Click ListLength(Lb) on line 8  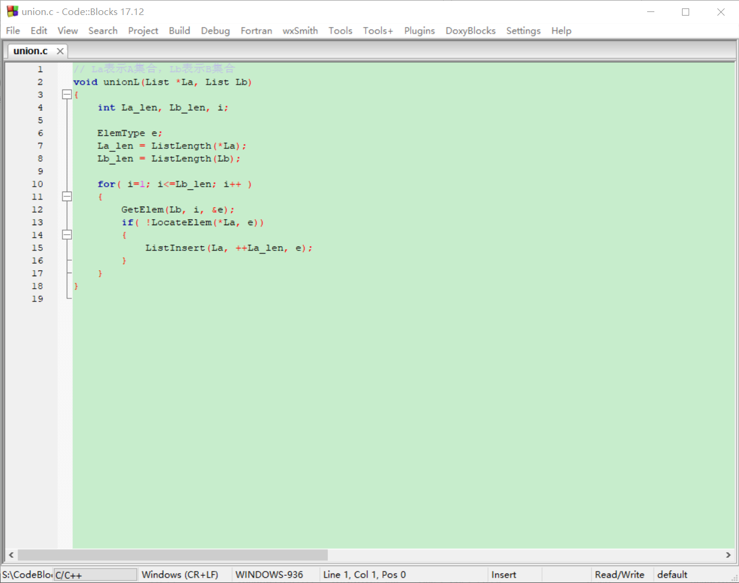[x=193, y=159]
